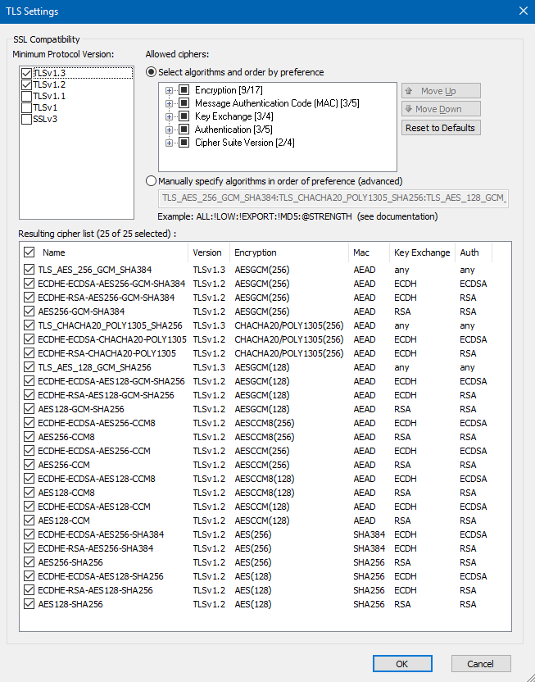This screenshot has height=682, width=535.
Task: Close the TLS Settings dialog
Action: pos(523,11)
